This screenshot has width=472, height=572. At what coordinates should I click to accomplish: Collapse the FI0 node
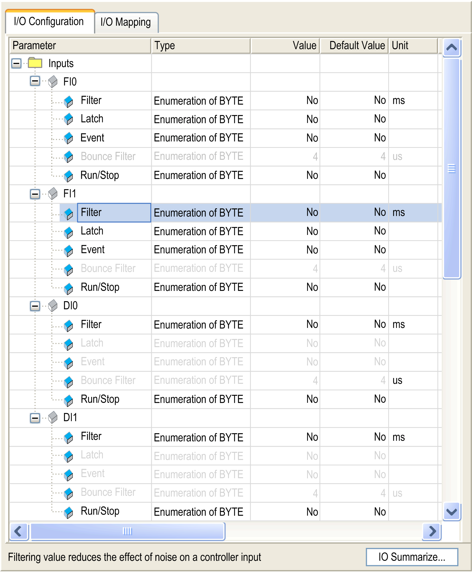(x=35, y=81)
